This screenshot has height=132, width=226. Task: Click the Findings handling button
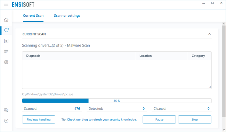coord(39,119)
